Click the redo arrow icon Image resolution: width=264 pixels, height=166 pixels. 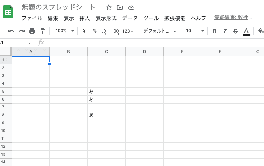coord(22,31)
